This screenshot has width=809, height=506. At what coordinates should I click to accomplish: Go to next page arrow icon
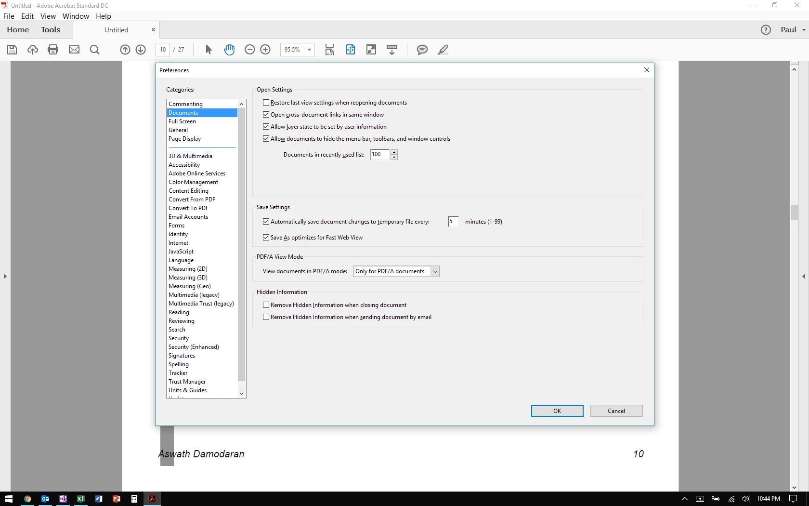(x=141, y=50)
